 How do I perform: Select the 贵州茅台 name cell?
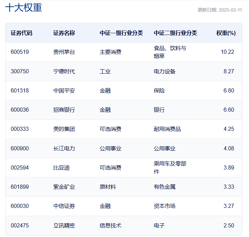click(64, 52)
